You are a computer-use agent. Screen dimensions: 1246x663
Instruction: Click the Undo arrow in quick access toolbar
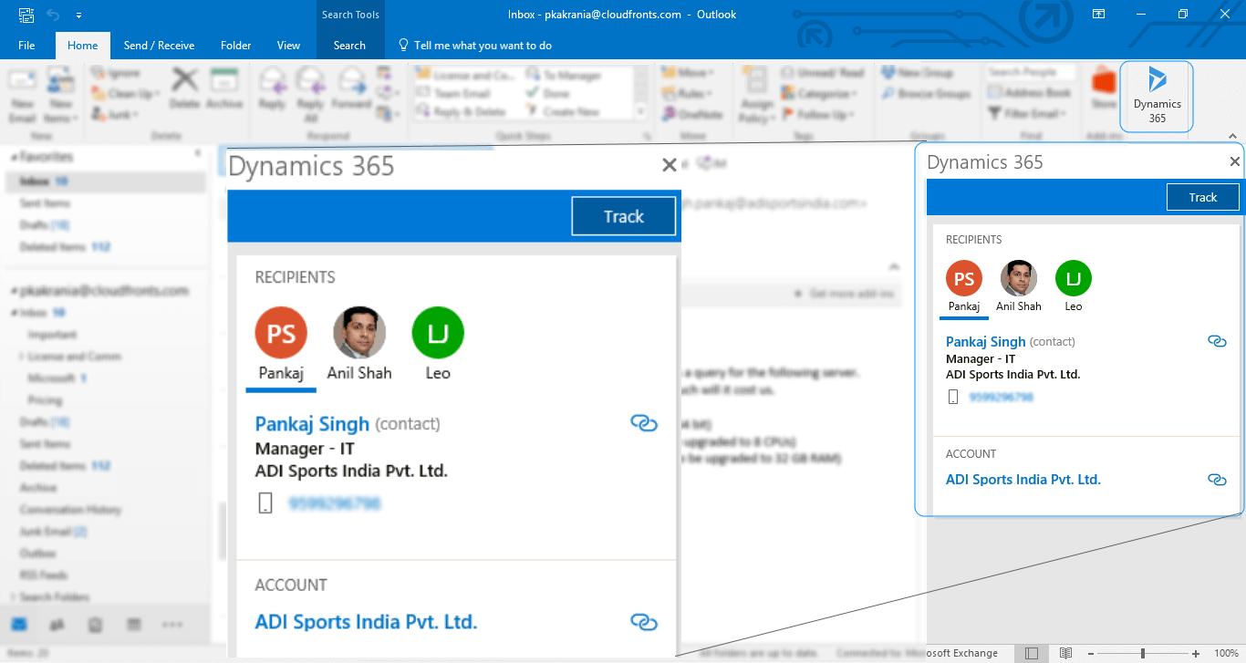(x=53, y=15)
